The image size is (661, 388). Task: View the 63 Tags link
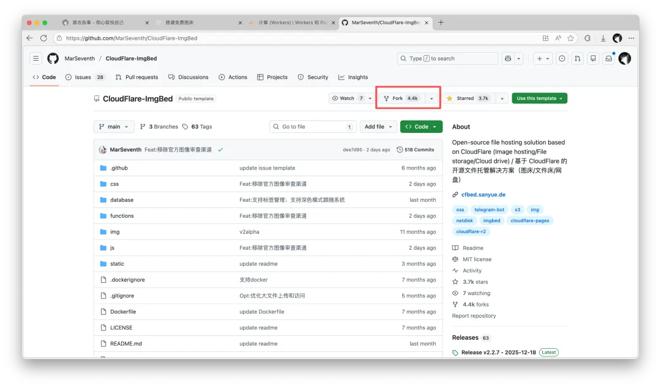click(x=197, y=127)
